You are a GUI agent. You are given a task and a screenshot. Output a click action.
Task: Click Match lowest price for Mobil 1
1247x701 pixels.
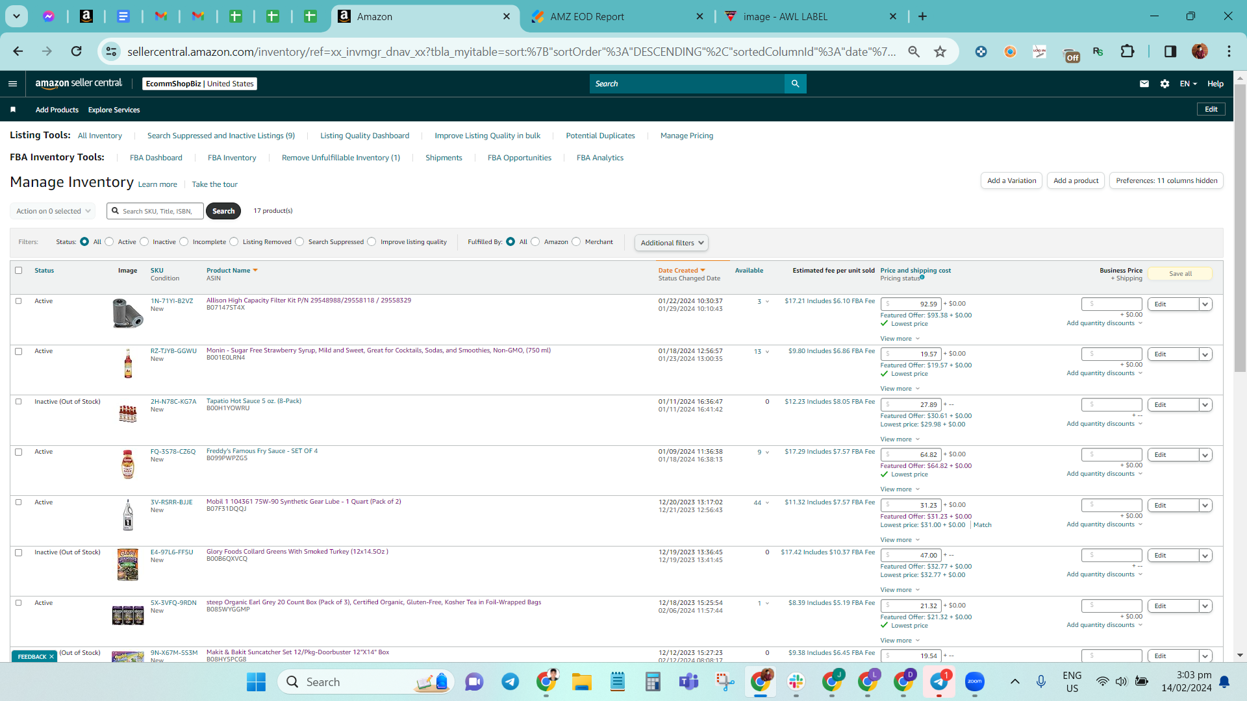pos(982,525)
